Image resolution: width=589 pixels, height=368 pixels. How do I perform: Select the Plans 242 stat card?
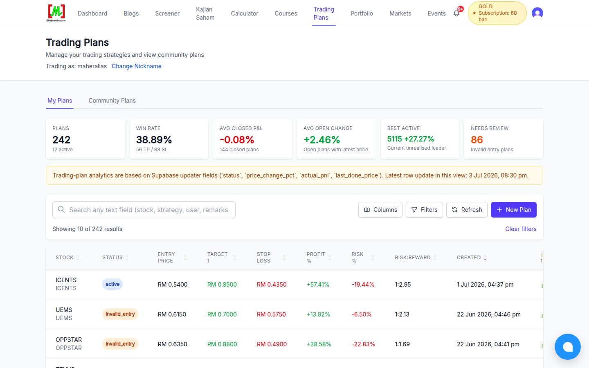tap(85, 139)
